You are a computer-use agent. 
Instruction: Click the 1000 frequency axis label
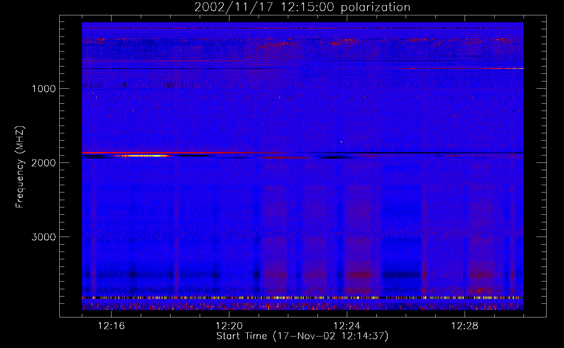(44, 89)
